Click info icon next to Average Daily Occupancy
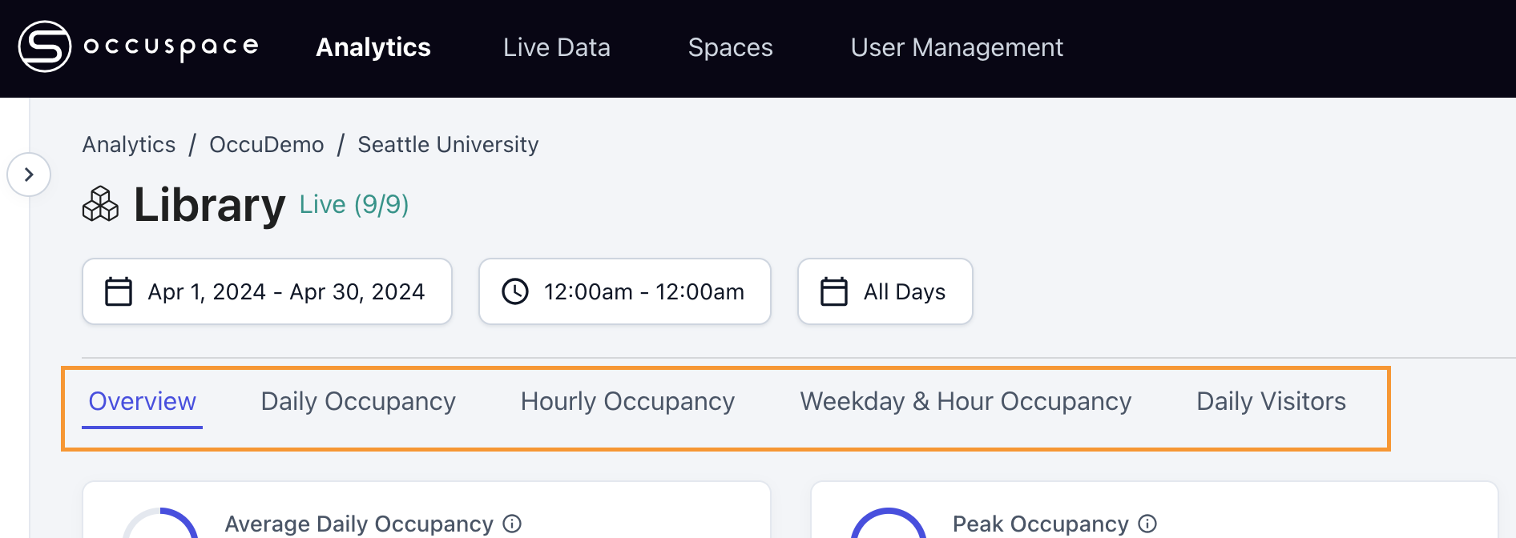The width and height of the screenshot is (1516, 538). [x=512, y=524]
